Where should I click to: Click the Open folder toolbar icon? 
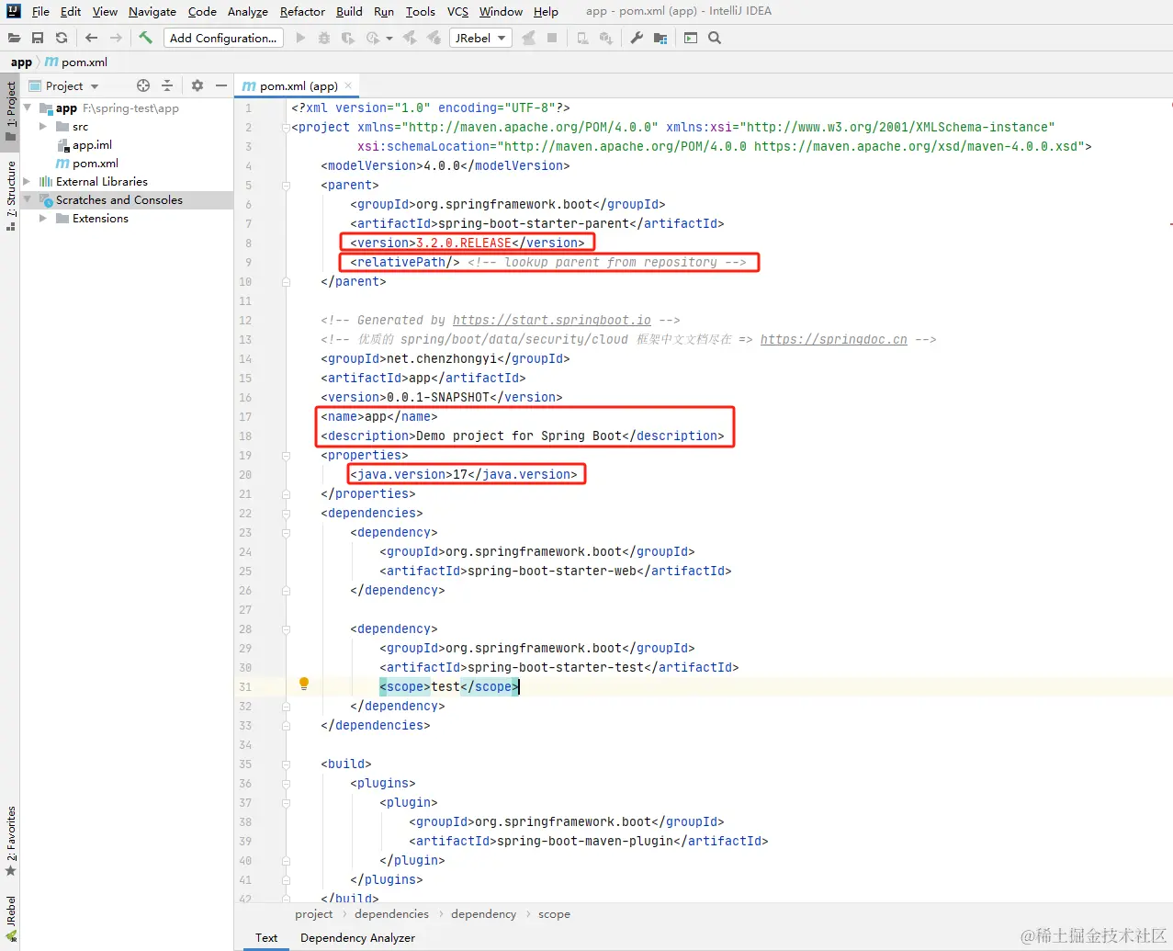[14, 38]
